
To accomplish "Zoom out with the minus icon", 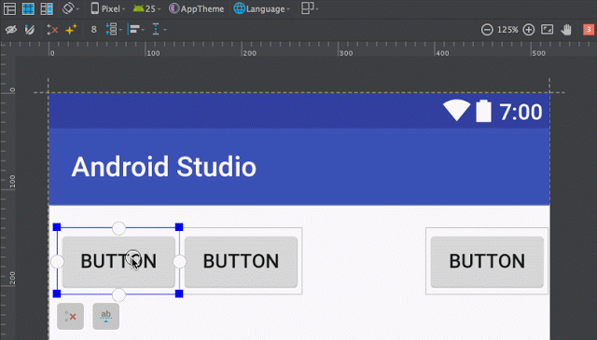I will (x=487, y=29).
